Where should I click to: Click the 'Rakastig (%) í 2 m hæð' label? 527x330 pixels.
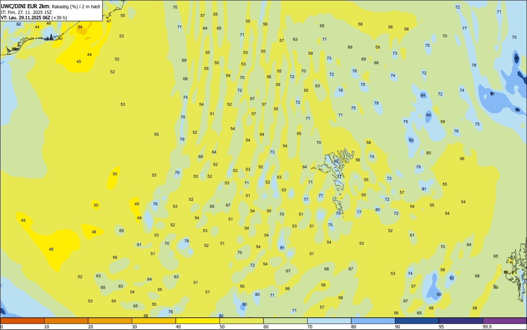click(x=76, y=7)
